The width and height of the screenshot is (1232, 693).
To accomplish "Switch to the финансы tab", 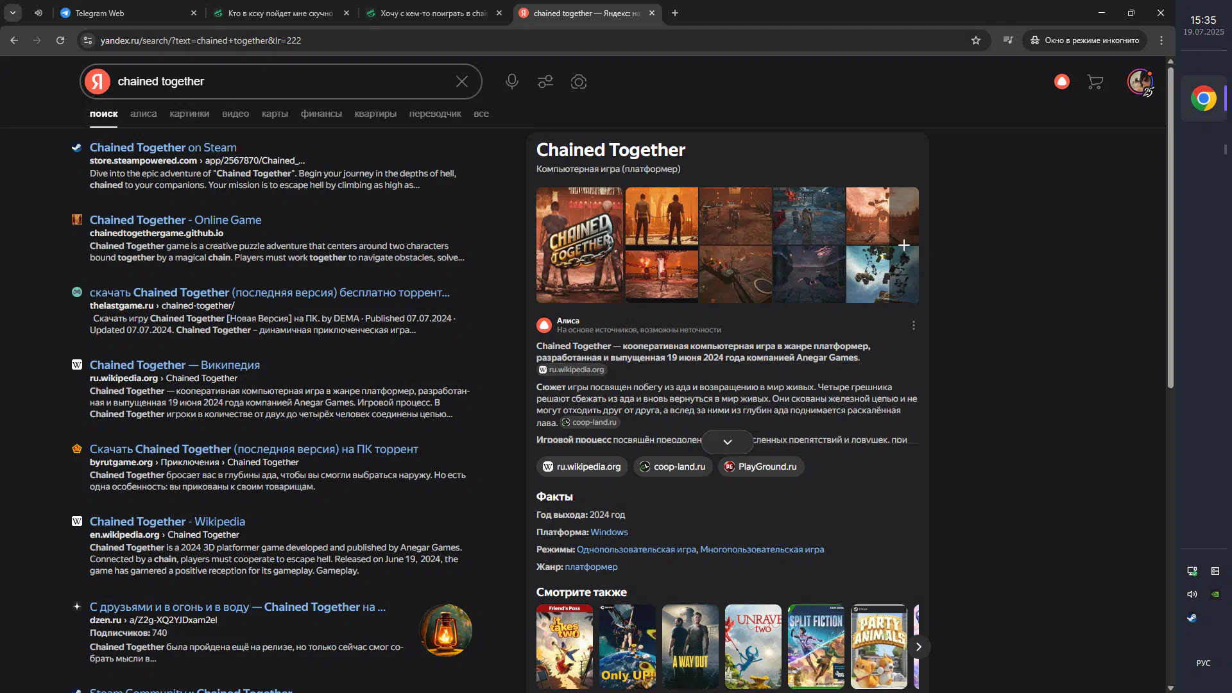I will click(321, 114).
